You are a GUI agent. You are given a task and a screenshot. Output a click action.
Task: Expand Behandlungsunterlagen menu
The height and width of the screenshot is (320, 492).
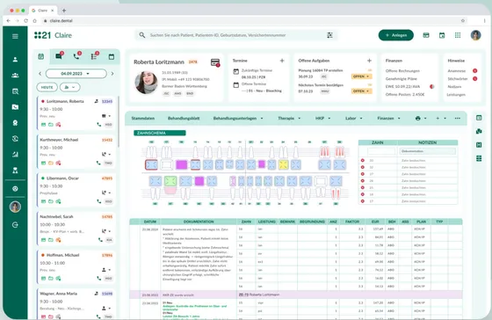(238, 119)
